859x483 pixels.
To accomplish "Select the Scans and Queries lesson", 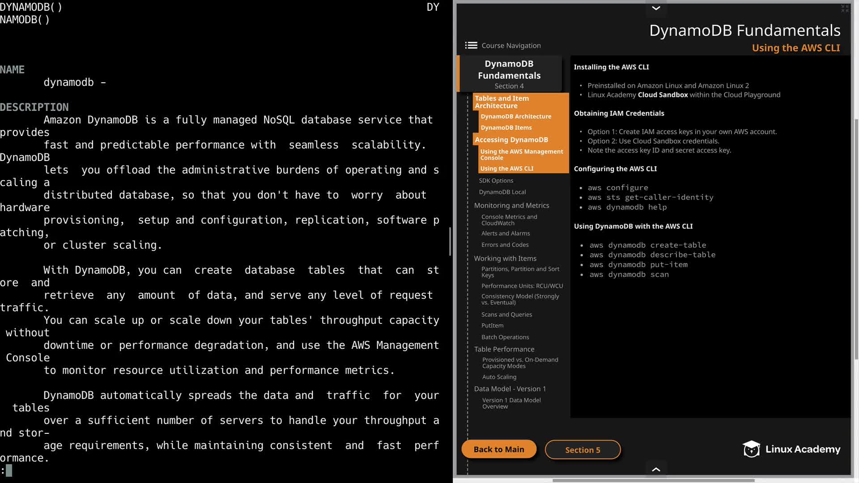I will 506,314.
